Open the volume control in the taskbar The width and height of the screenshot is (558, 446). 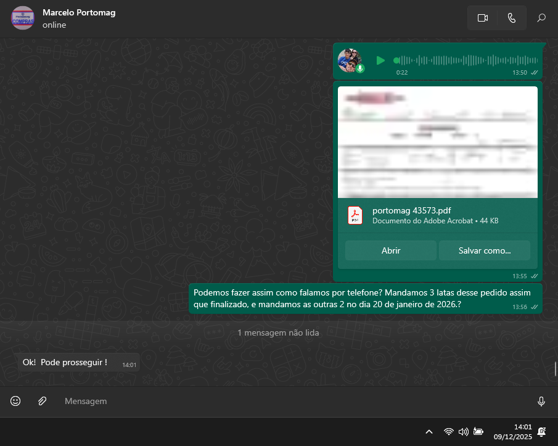[x=464, y=432]
